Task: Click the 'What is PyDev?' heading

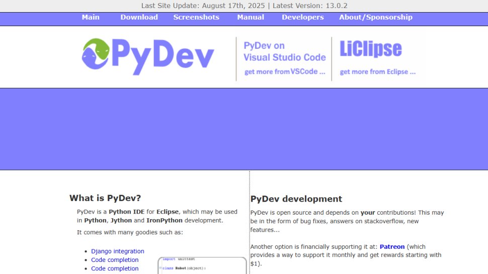Action: (x=105, y=198)
